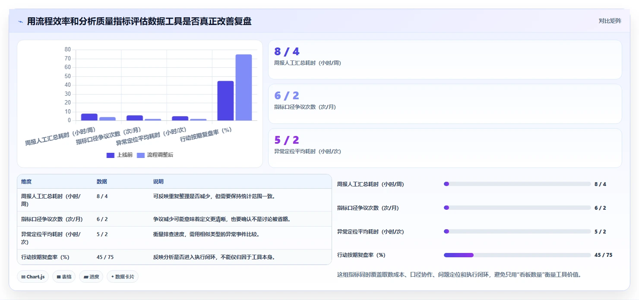639x300 pixels.
Task: Click the 指标口径争议次数 progress bar
Action: coord(517,208)
